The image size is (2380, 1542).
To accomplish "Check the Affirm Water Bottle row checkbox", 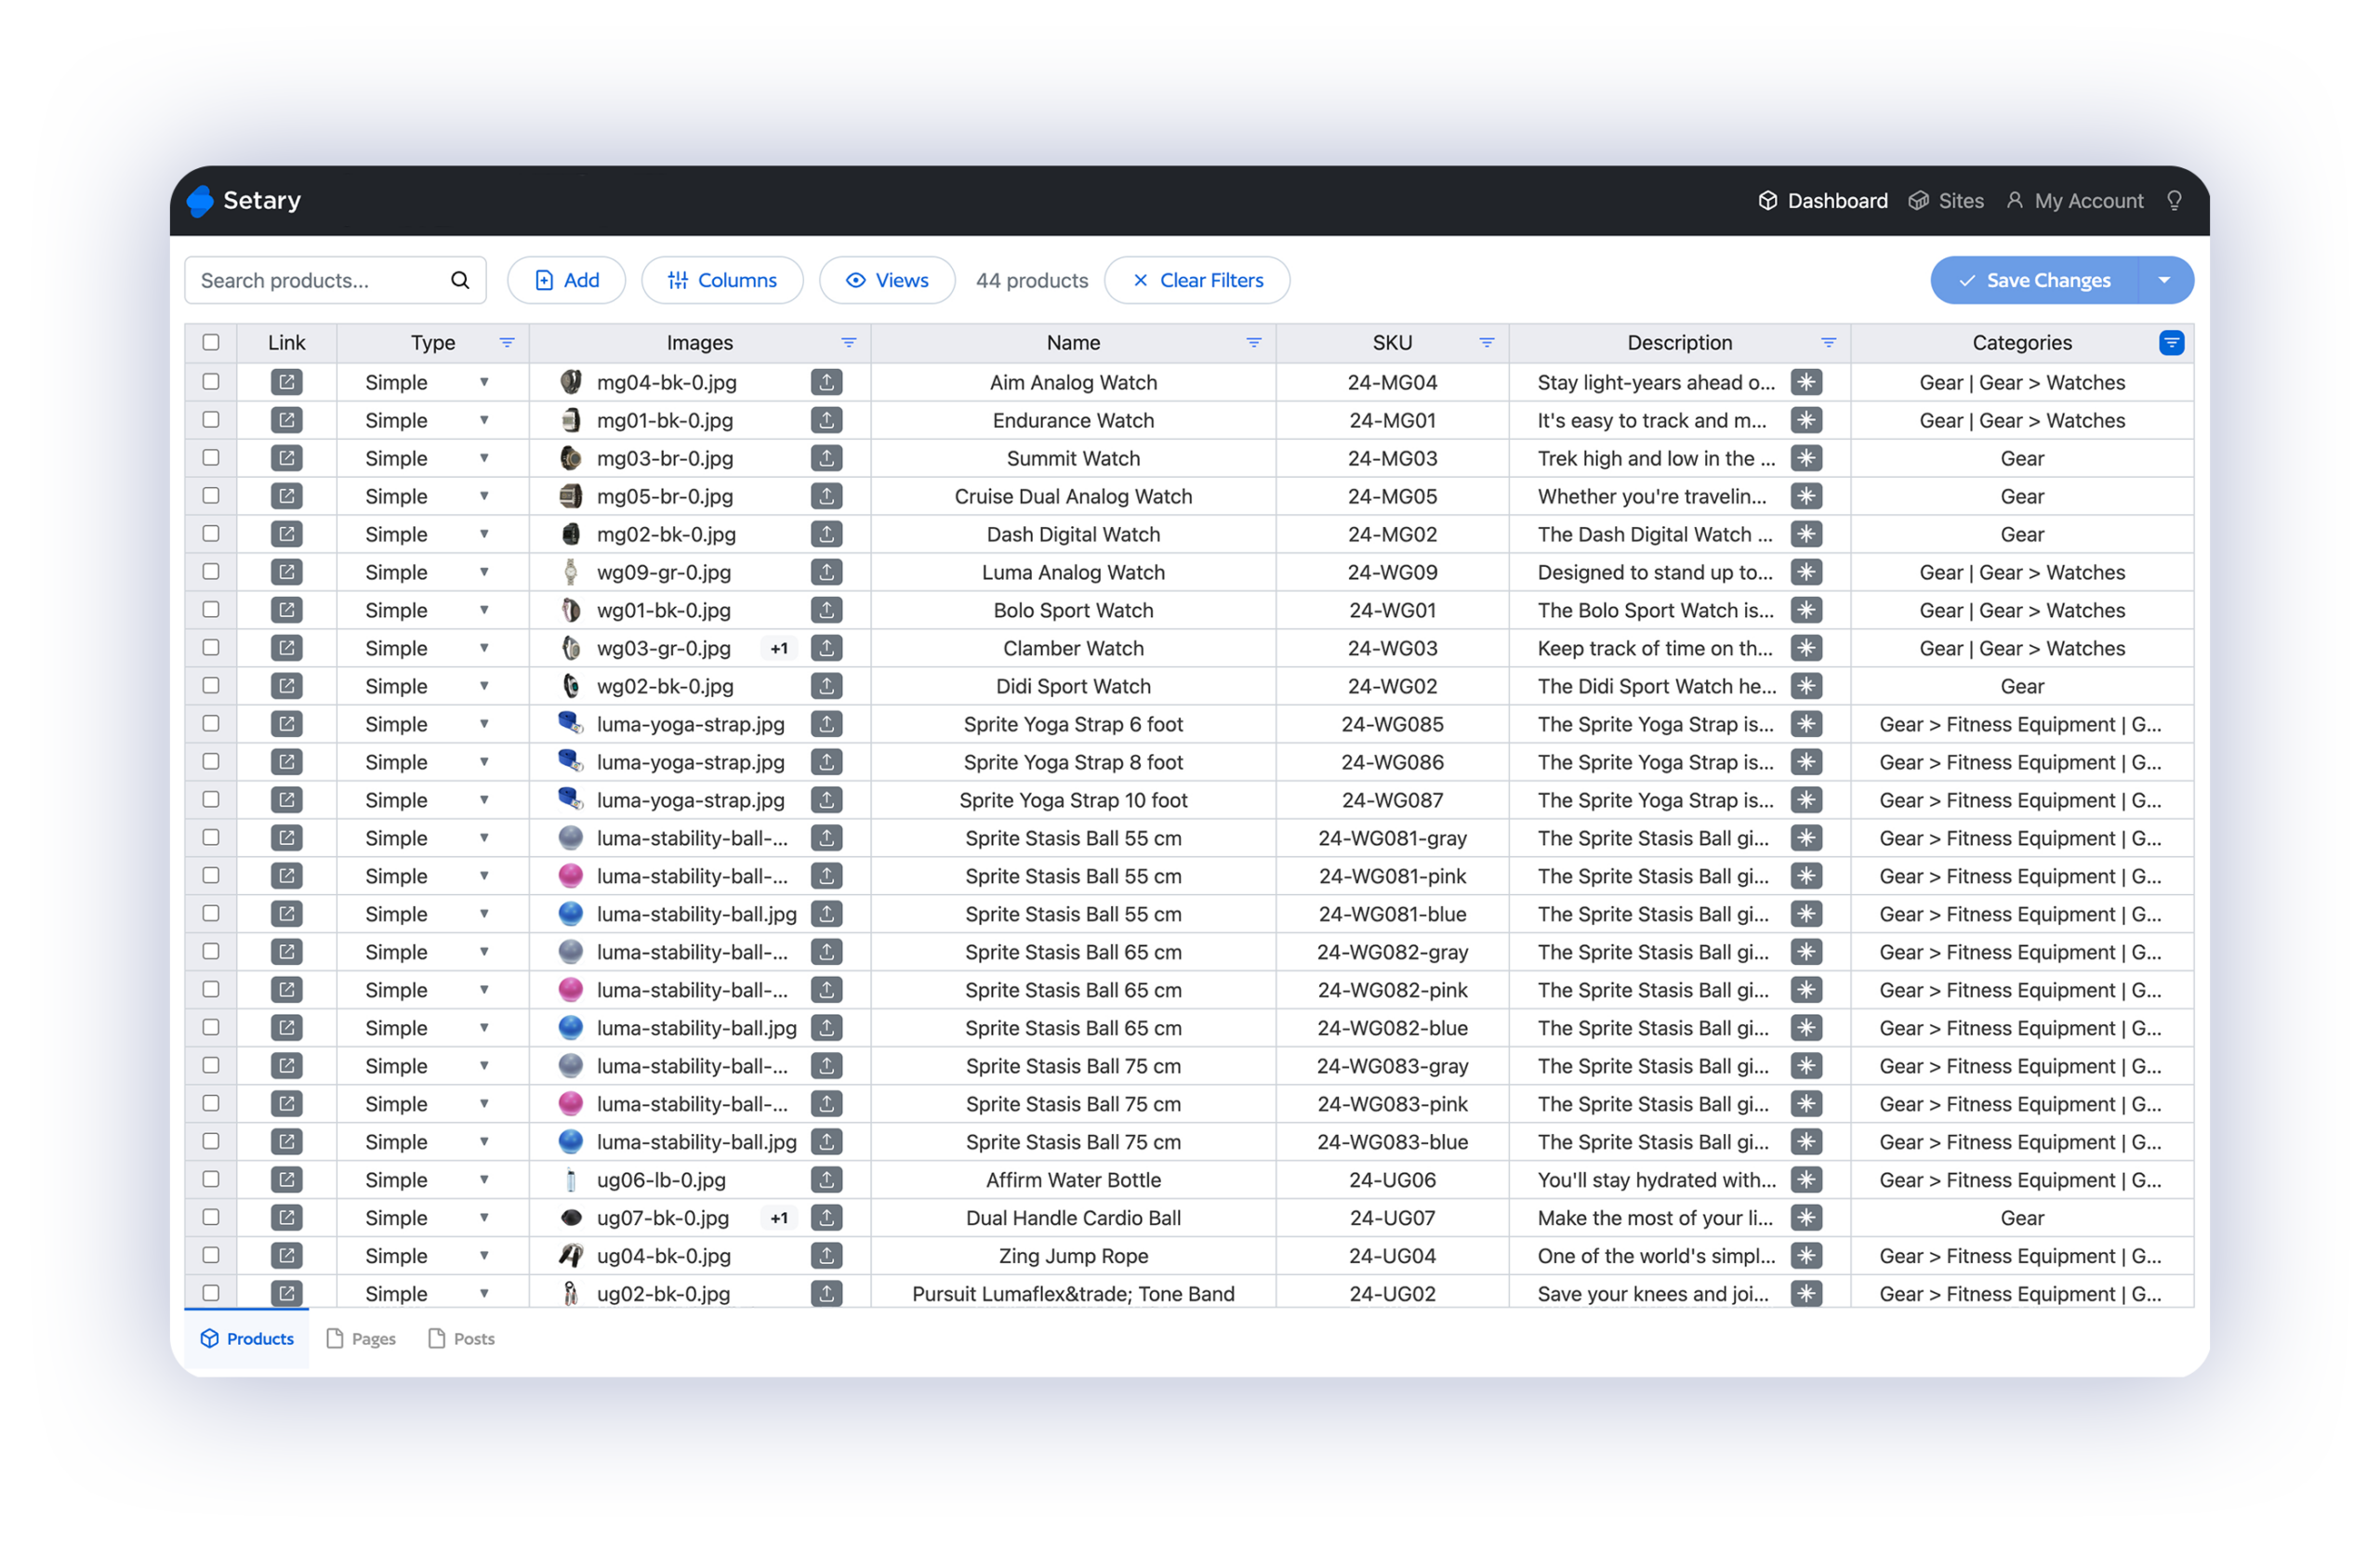I will coord(211,1179).
